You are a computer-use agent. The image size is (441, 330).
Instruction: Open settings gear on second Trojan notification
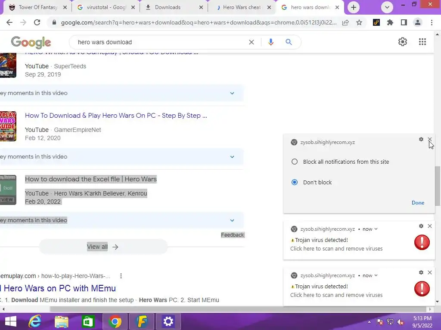click(421, 272)
